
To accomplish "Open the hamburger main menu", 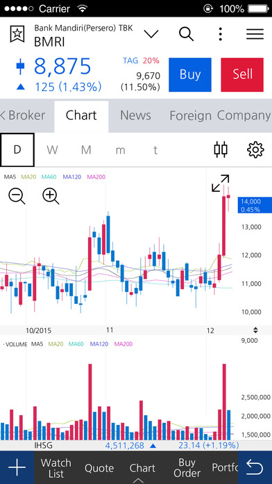I will [x=255, y=34].
